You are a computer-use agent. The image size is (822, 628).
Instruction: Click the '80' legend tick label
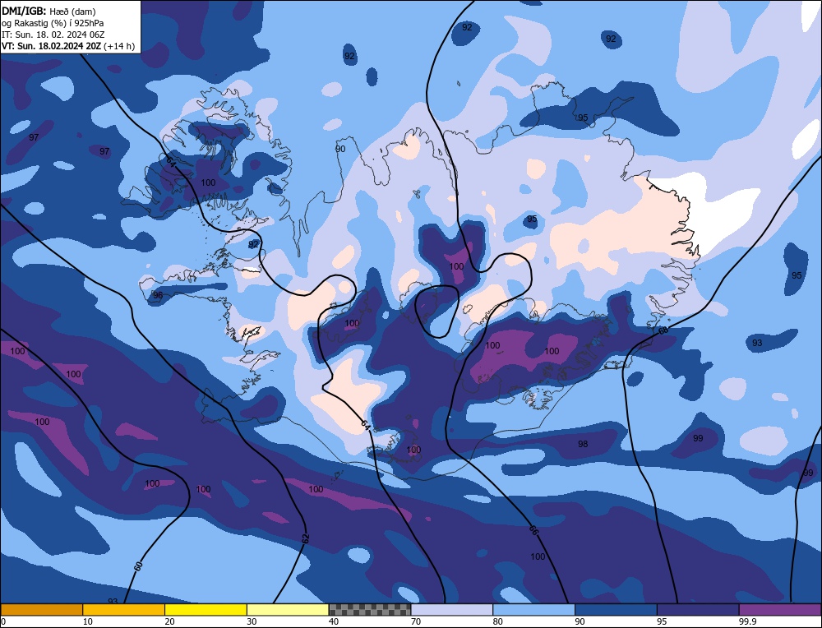click(x=498, y=621)
